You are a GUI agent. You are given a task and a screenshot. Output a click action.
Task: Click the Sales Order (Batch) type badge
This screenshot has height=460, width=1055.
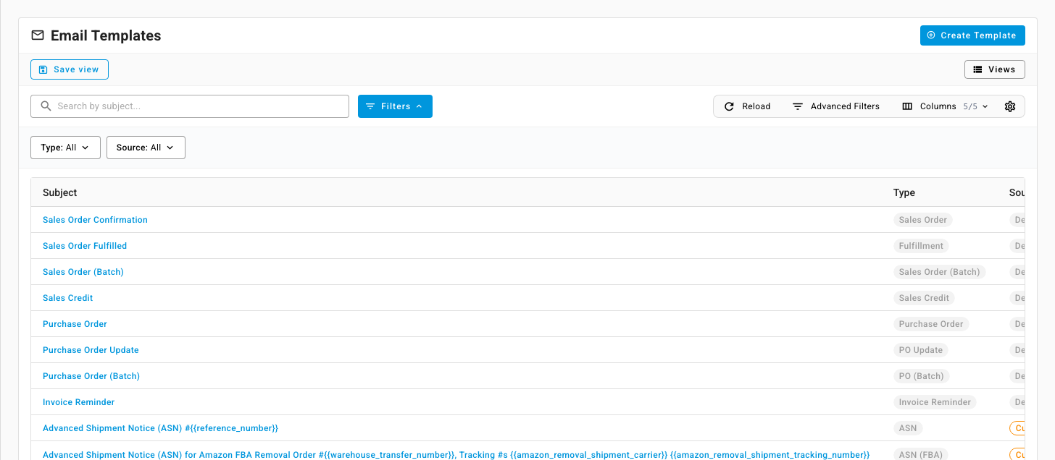pyautogui.click(x=939, y=272)
